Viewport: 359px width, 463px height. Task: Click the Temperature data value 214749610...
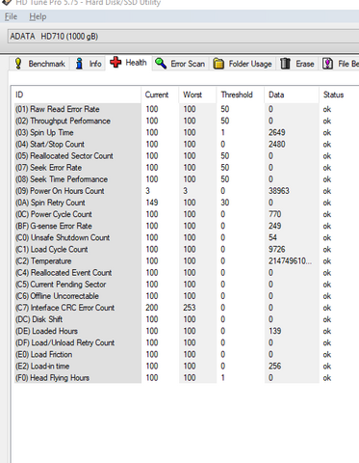click(x=290, y=260)
